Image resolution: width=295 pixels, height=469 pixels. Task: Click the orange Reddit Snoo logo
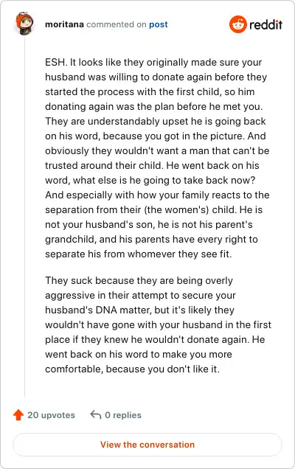[238, 24]
